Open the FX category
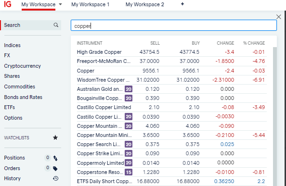The height and width of the screenshot is (186, 286). click(7, 55)
